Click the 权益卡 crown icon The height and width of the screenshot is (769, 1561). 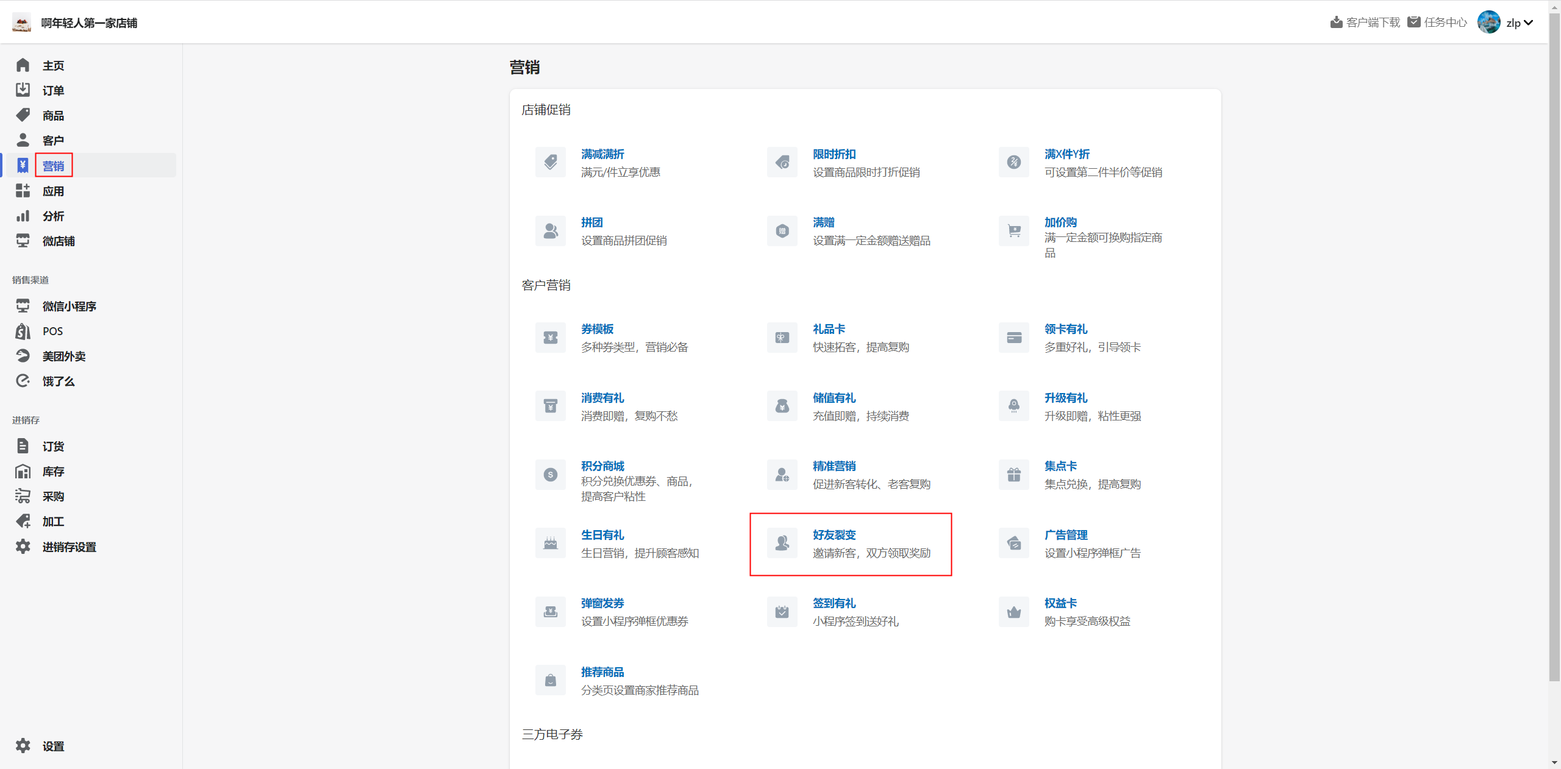click(1013, 612)
